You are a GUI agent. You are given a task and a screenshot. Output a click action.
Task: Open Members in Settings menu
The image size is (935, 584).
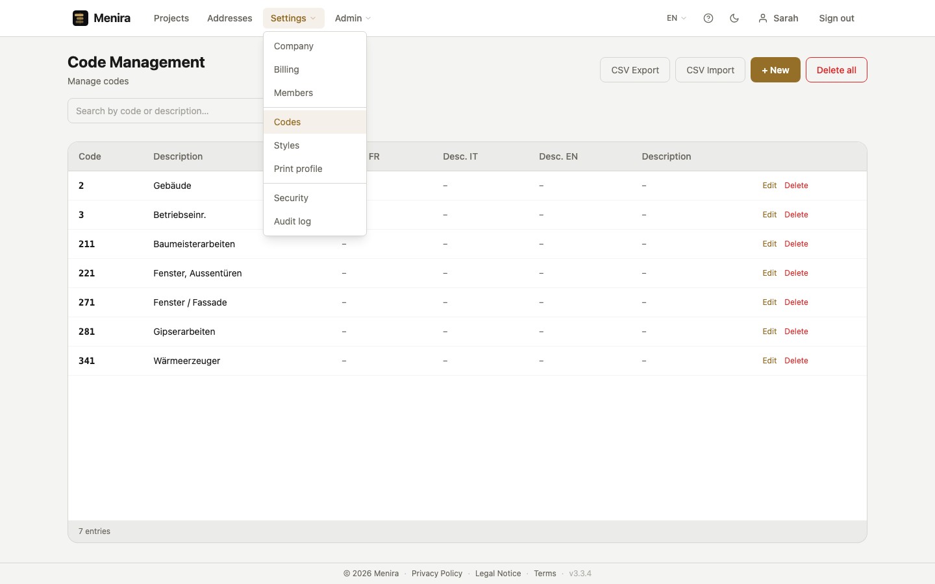pyautogui.click(x=315, y=93)
